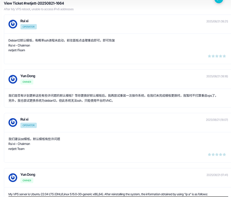Viewport: 231px width, 197px height.
Task: Give the 18:07 reply a one-star rating
Action: point(209,154)
